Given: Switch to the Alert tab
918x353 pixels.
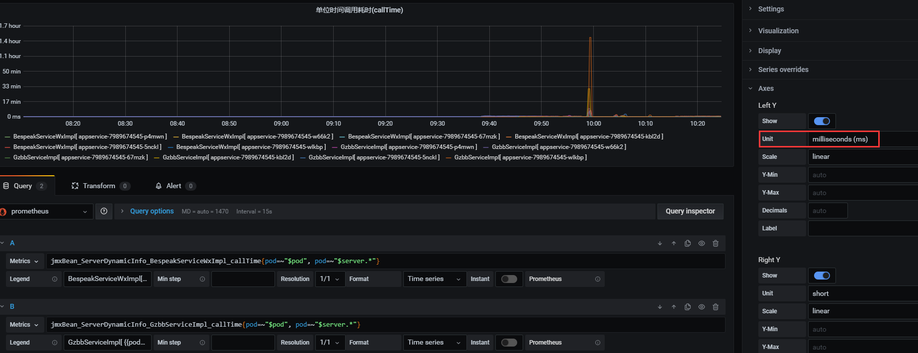Looking at the screenshot, I should point(176,186).
